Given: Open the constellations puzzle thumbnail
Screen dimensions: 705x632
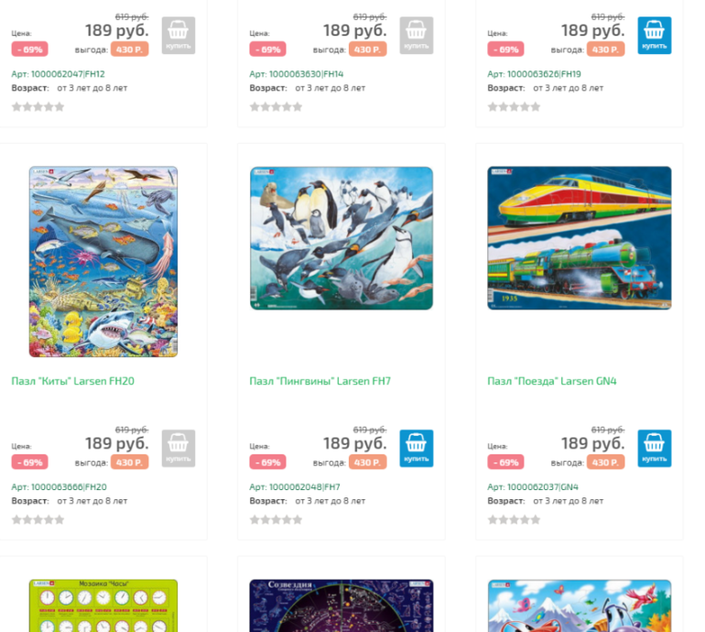Looking at the screenshot, I should 342,605.
